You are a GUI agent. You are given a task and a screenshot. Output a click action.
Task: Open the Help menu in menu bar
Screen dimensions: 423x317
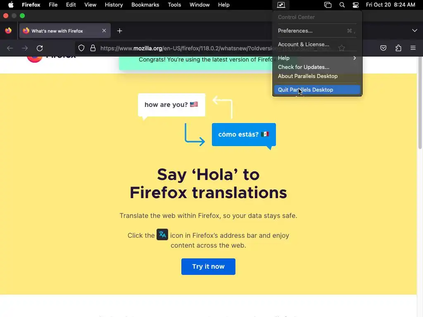point(223,5)
